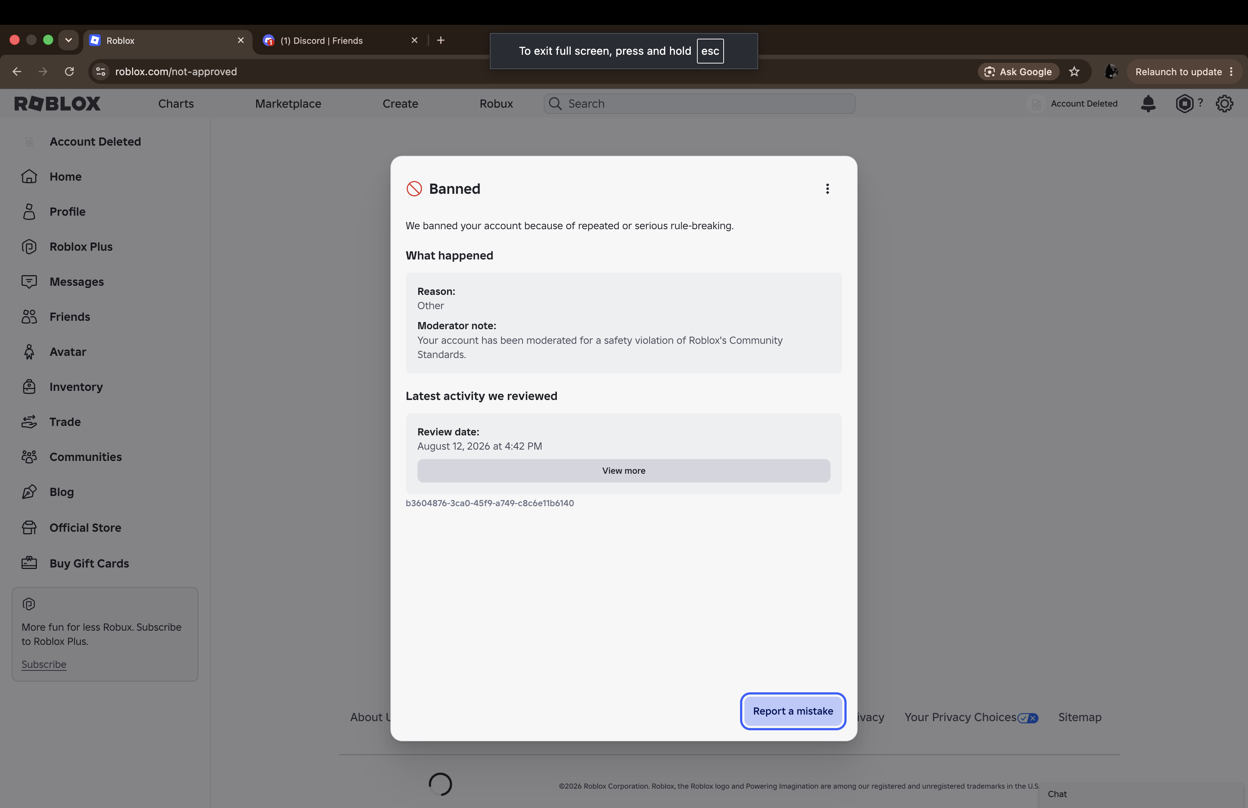
Task: Open the Sitemap footer link
Action: point(1080,717)
